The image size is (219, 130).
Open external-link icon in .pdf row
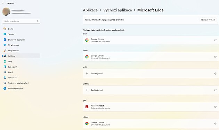pos(216,107)
